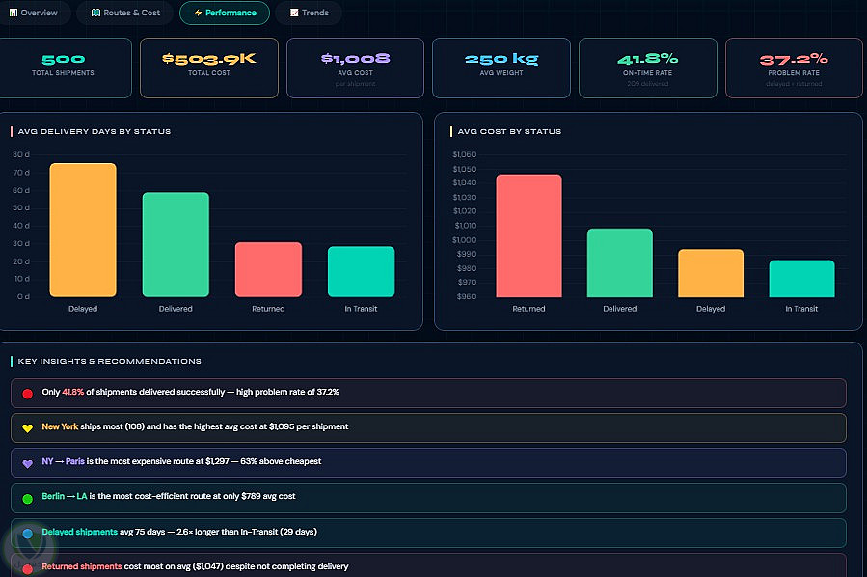Click the orange Delayed bar in delivery days chart
867x577 pixels.
(x=83, y=230)
